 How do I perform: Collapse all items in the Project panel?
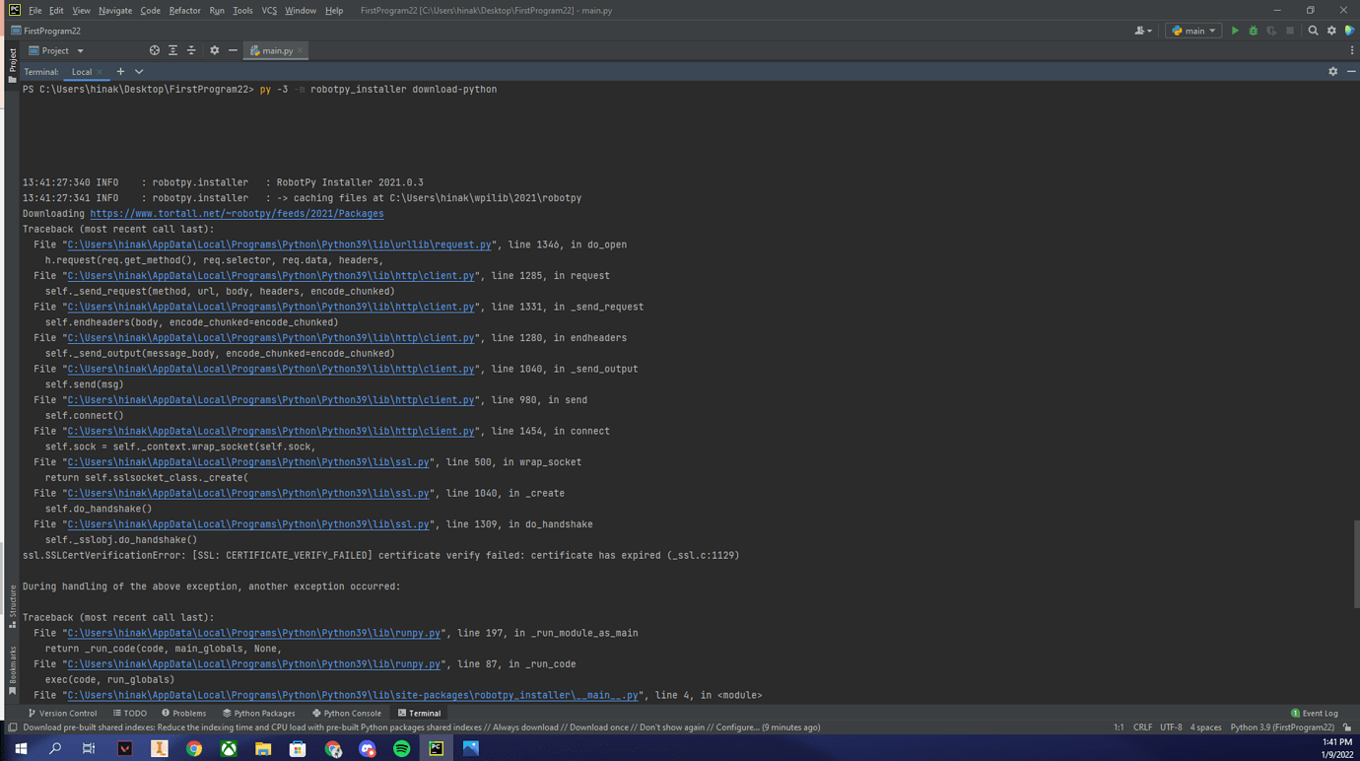pos(191,50)
